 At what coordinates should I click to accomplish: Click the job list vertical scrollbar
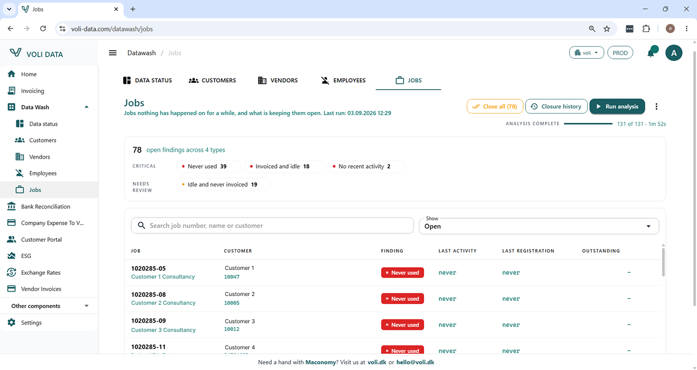point(663,262)
